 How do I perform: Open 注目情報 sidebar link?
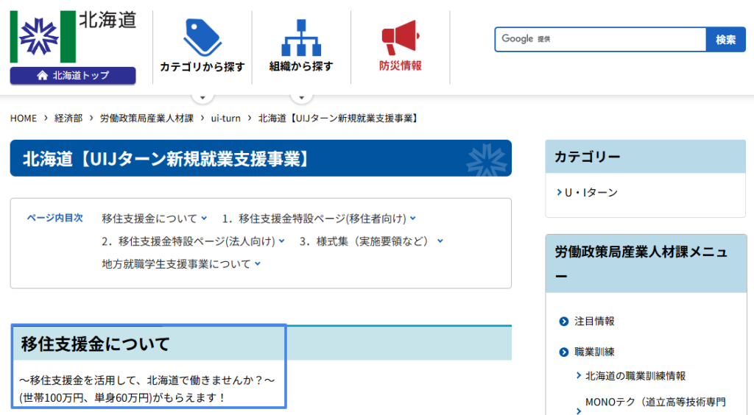point(594,322)
